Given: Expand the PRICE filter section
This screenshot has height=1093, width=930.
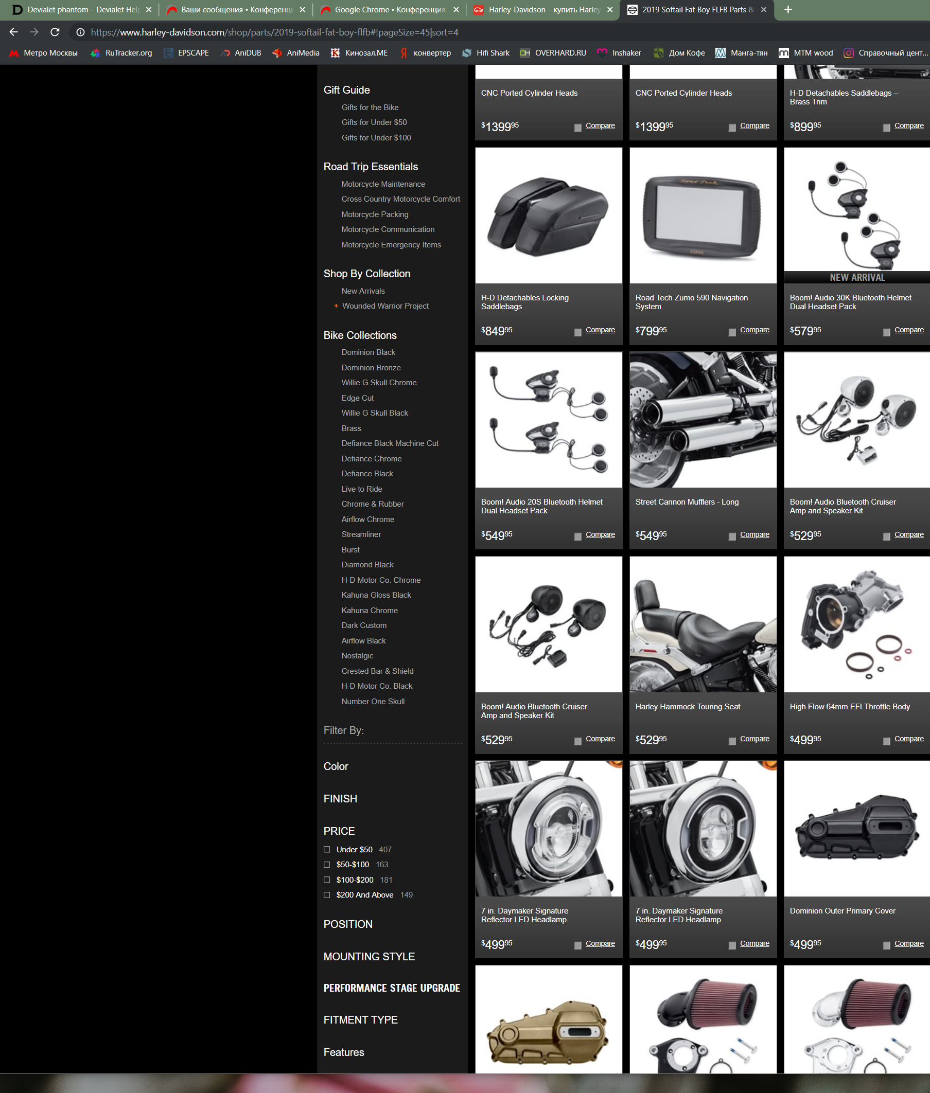Looking at the screenshot, I should (339, 831).
